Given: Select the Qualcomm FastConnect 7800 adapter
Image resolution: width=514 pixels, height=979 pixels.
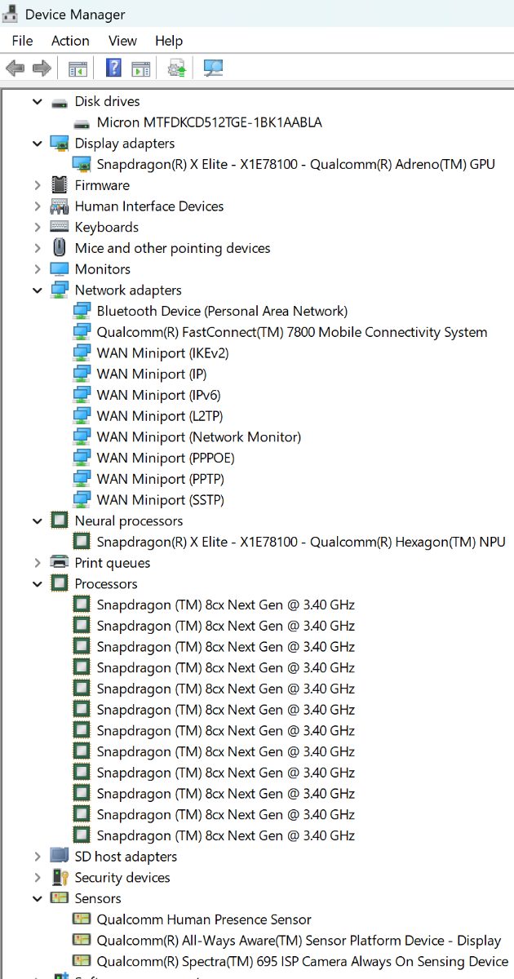Looking at the screenshot, I should [291, 332].
